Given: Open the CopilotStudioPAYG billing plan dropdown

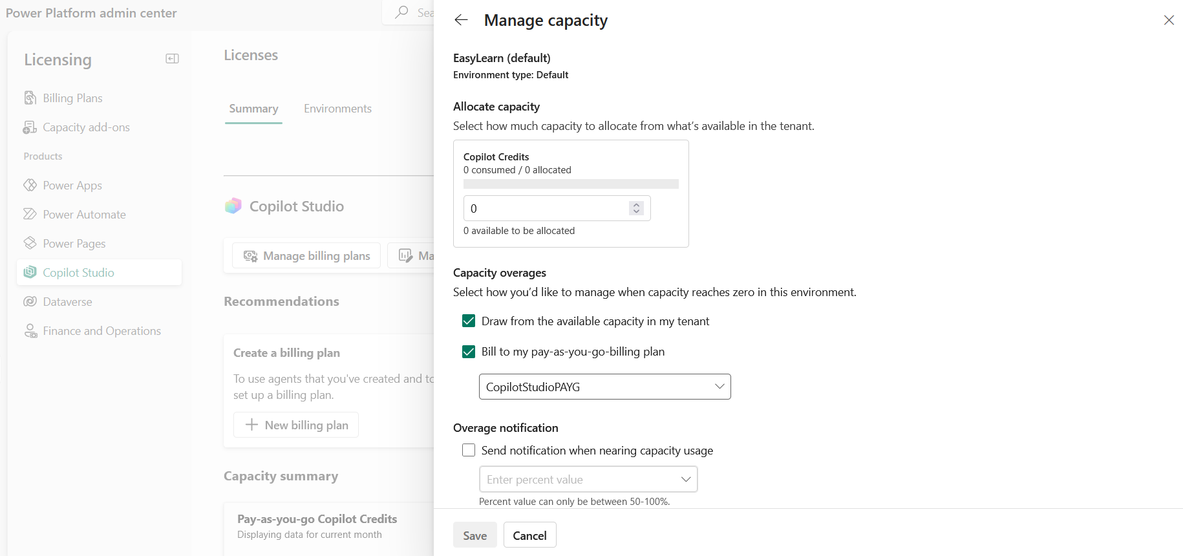Looking at the screenshot, I should [604, 387].
